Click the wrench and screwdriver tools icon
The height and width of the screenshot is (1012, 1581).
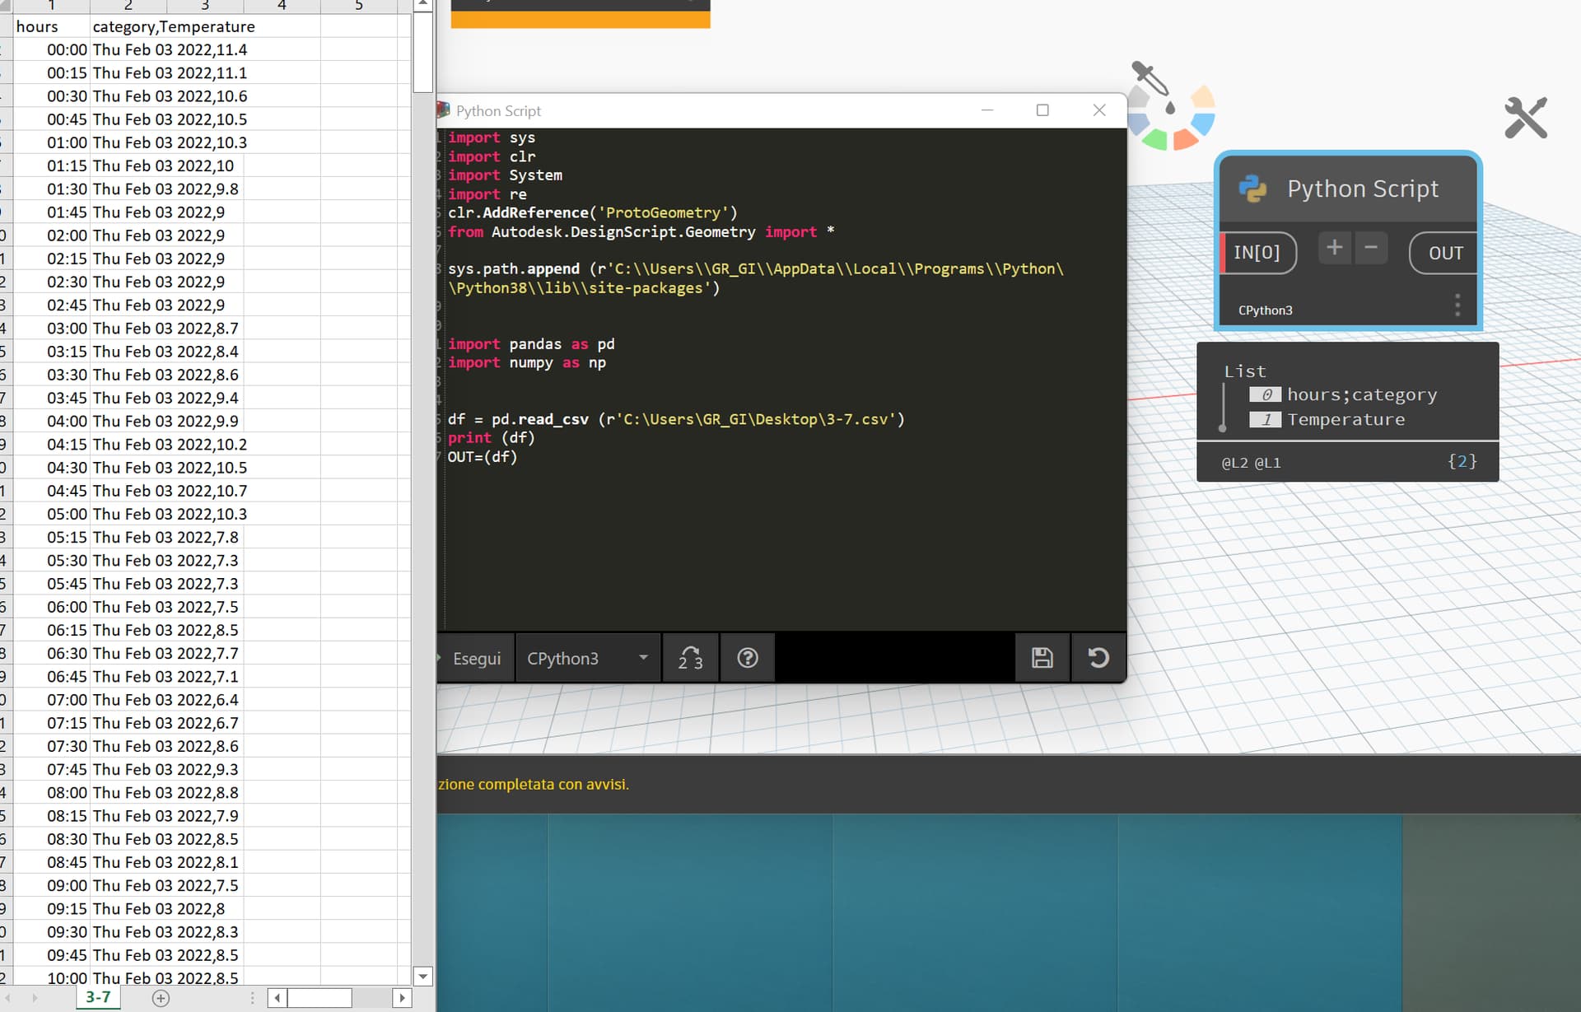(1525, 118)
